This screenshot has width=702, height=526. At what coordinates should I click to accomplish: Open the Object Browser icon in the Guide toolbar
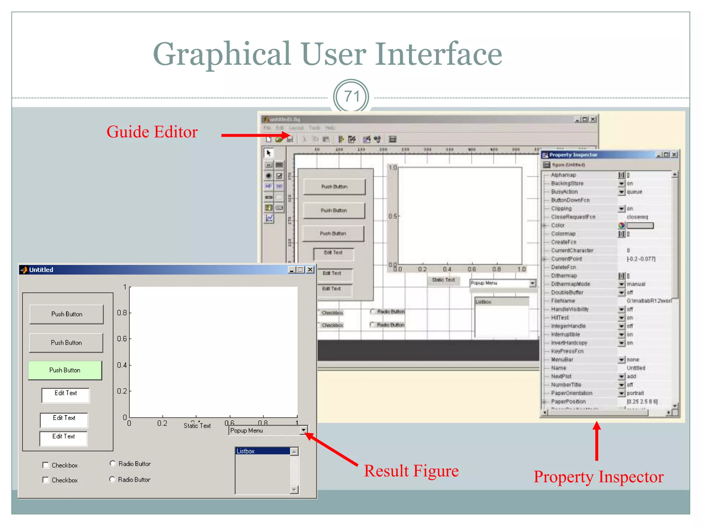click(377, 139)
